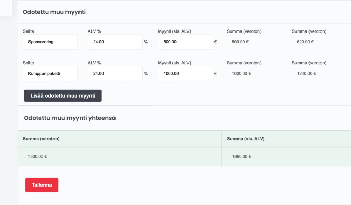Image resolution: width=351 pixels, height=205 pixels.
Task: Click the Odotettu muu myynti section heading
Action: pyautogui.click(x=54, y=12)
